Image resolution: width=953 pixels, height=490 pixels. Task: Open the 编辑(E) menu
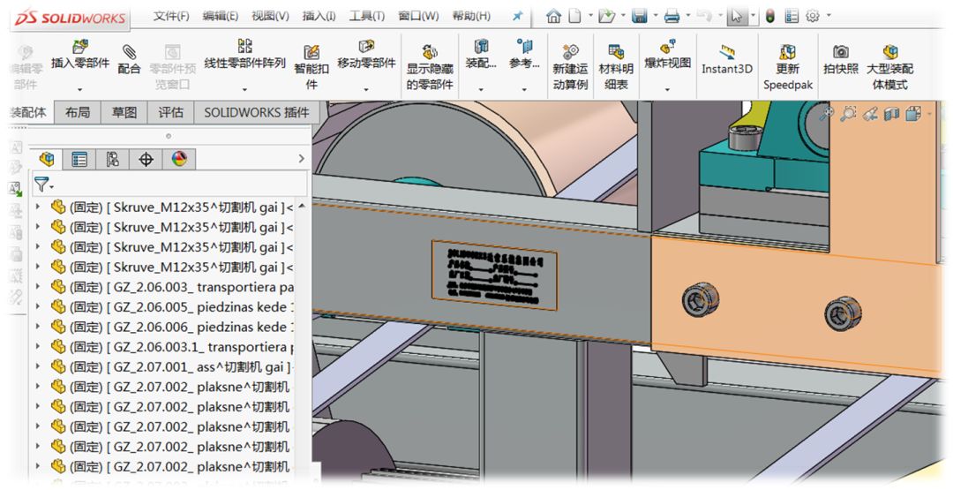(x=220, y=17)
